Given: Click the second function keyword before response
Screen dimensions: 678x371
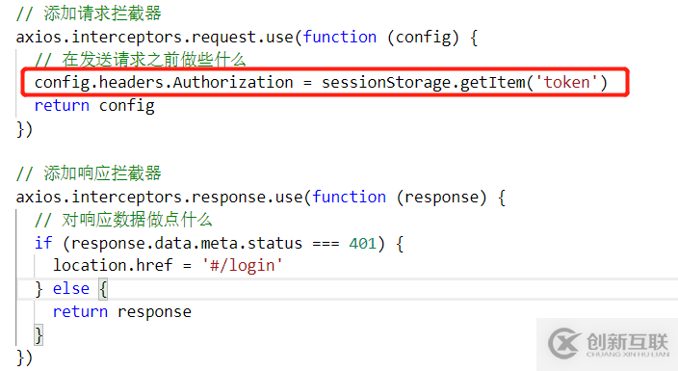Looking at the screenshot, I should (x=349, y=197).
